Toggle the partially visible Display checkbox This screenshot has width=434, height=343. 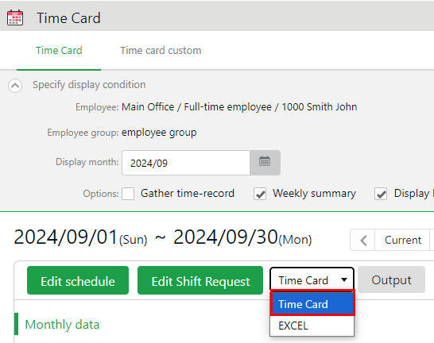point(381,194)
